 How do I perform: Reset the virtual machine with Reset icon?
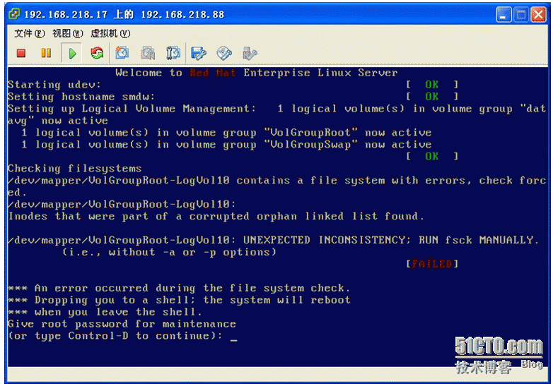[x=97, y=53]
